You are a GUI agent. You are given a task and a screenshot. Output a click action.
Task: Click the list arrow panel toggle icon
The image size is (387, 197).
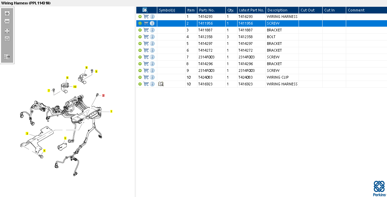pos(7,57)
